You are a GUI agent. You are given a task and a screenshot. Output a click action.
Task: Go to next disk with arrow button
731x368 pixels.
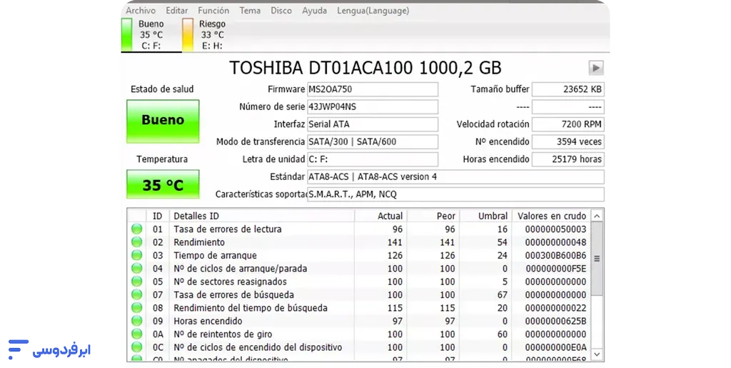pyautogui.click(x=595, y=68)
